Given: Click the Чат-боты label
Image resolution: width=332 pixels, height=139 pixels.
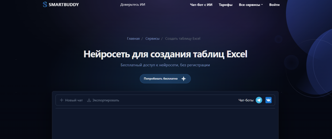Looking at the screenshot, I should (x=246, y=100).
